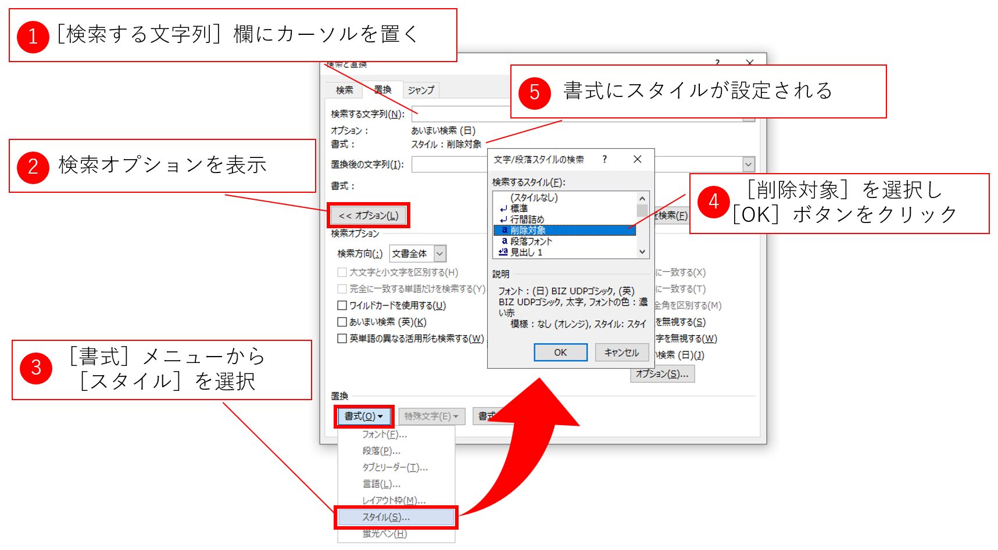Choose the 見出し 1 style entry
998x550 pixels.
coord(526,252)
